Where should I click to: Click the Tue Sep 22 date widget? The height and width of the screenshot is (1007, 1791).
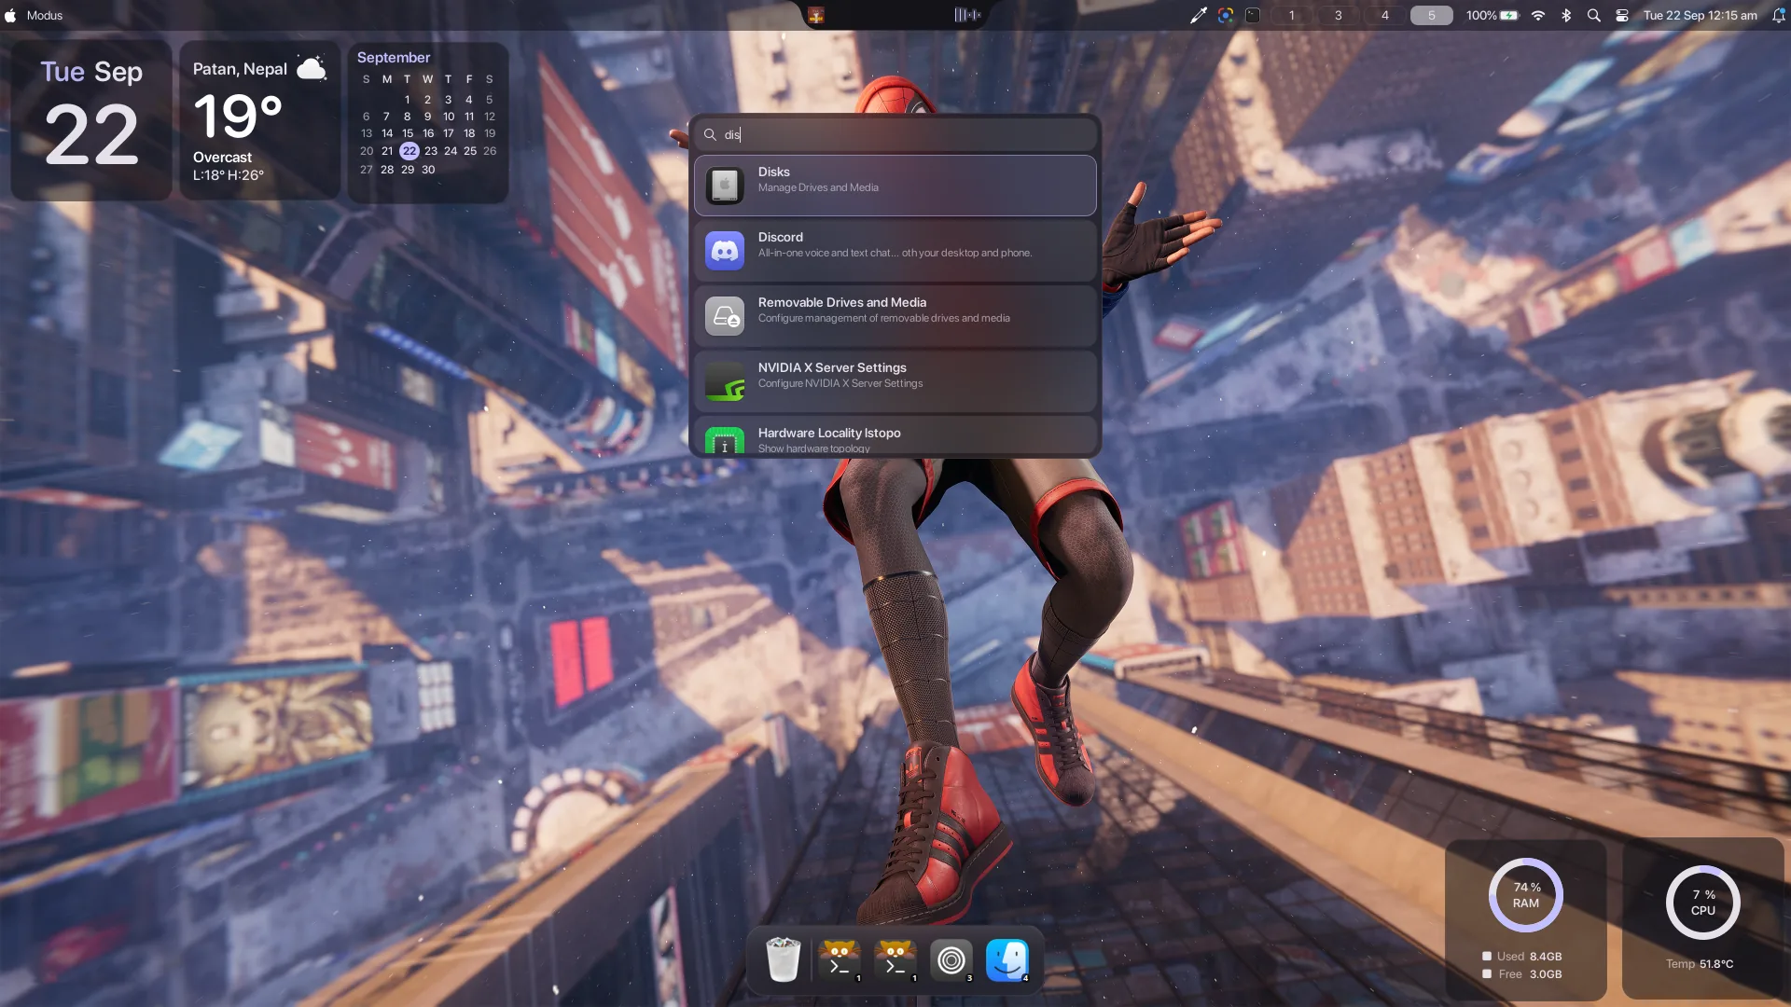click(x=91, y=120)
